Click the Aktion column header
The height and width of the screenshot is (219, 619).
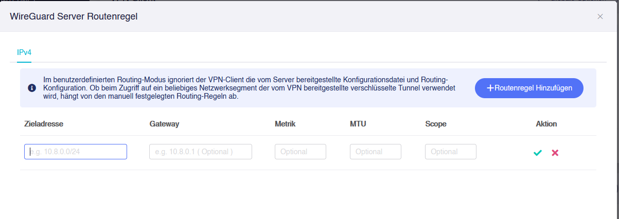(546, 124)
